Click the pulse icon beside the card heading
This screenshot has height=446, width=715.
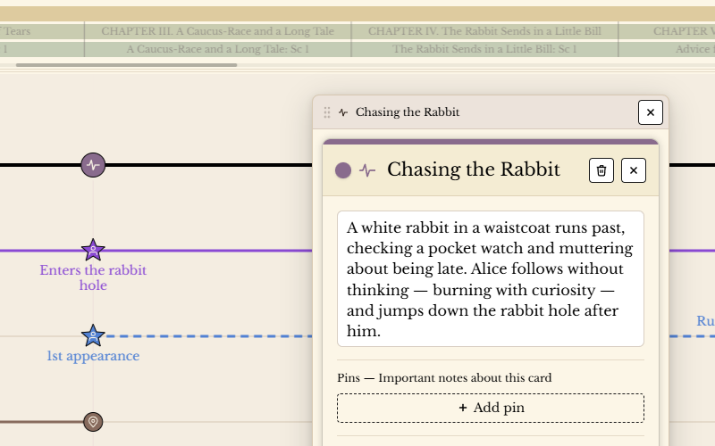(x=367, y=170)
